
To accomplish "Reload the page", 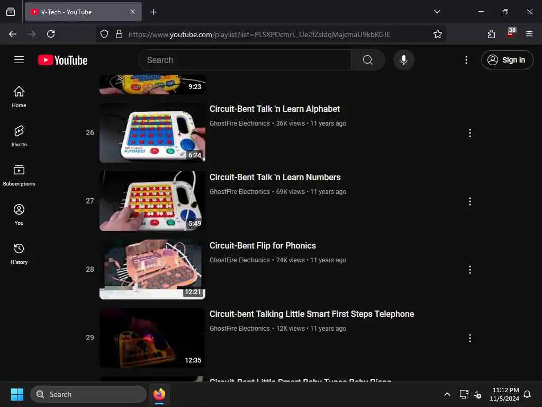I will click(x=51, y=34).
